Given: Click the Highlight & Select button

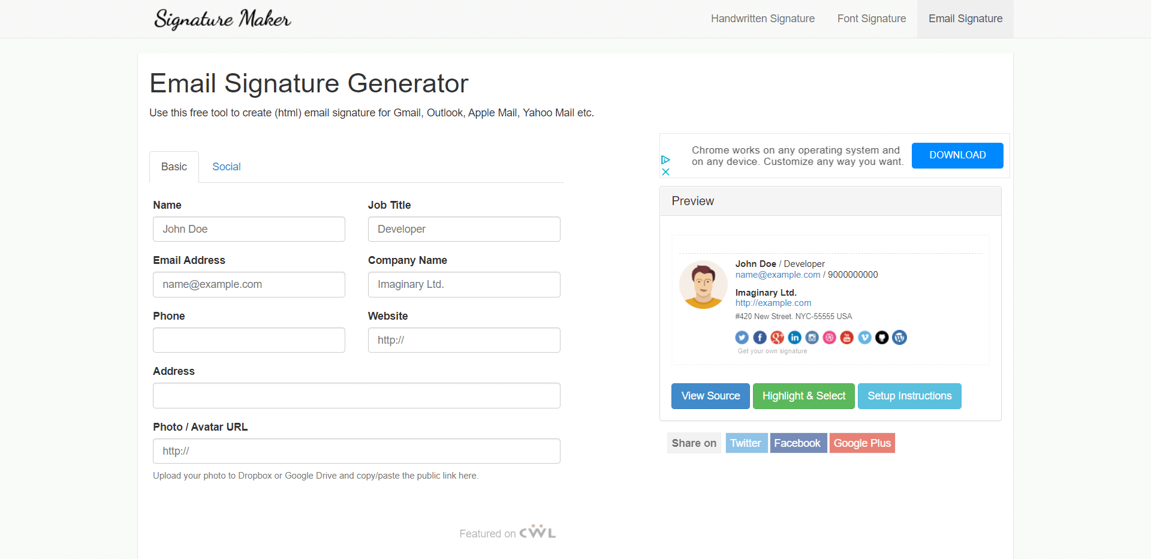Looking at the screenshot, I should [803, 396].
